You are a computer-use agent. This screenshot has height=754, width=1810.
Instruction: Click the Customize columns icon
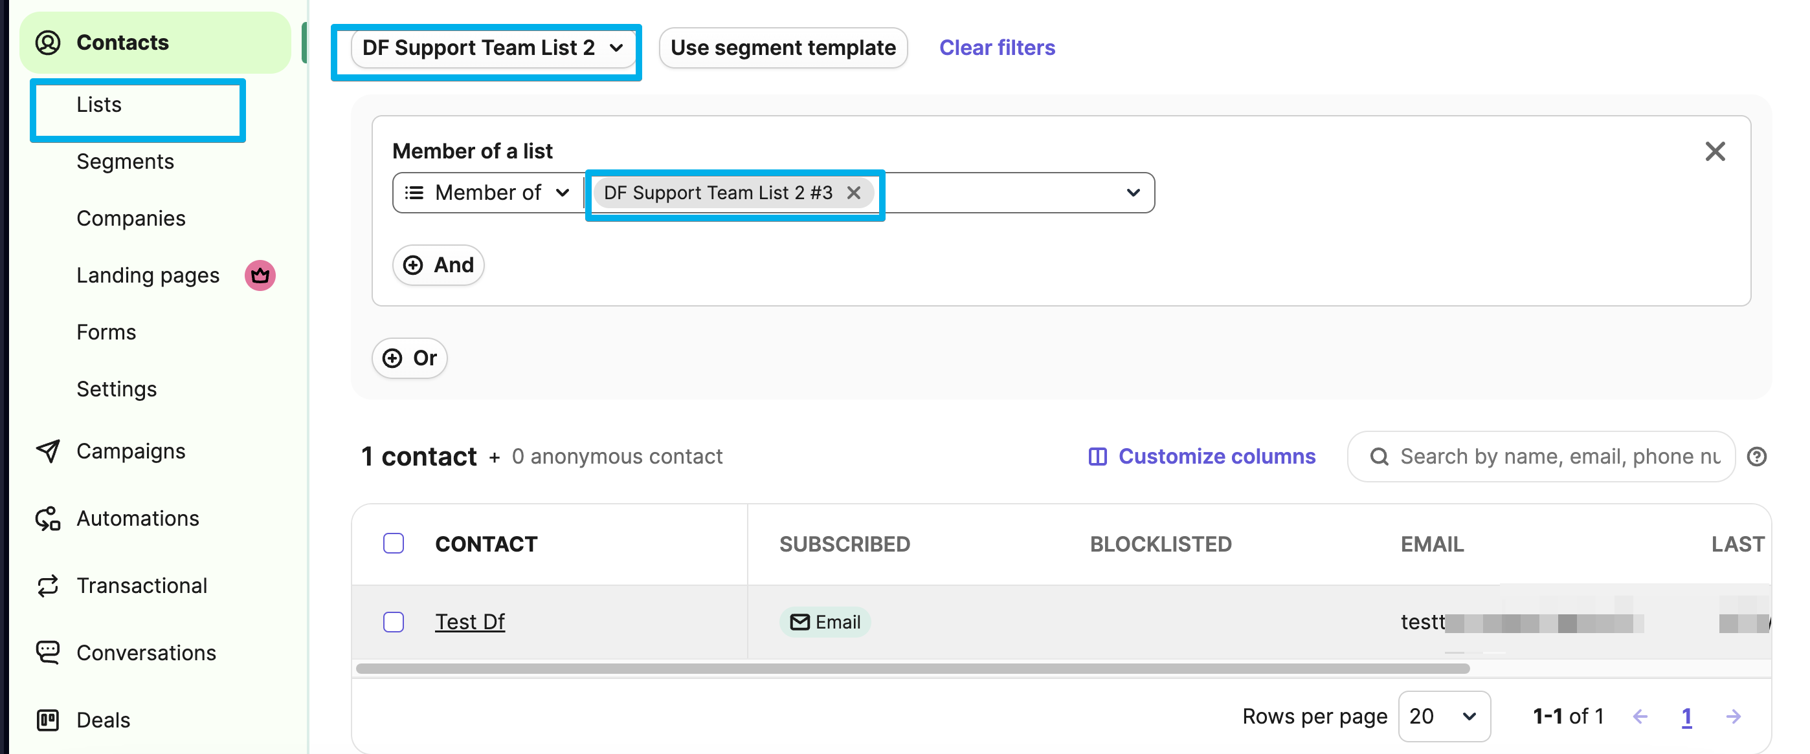[x=1097, y=457]
